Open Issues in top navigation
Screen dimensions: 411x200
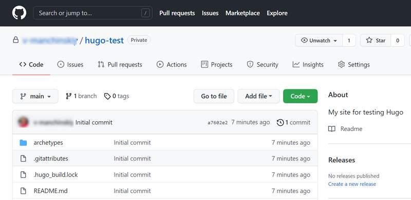(x=210, y=13)
